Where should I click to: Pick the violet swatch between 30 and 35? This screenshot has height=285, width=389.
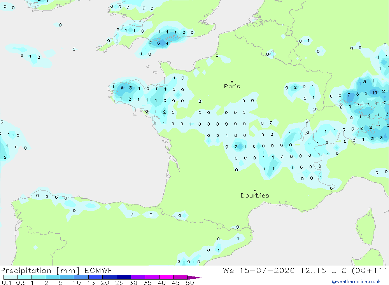(x=138, y=277)
